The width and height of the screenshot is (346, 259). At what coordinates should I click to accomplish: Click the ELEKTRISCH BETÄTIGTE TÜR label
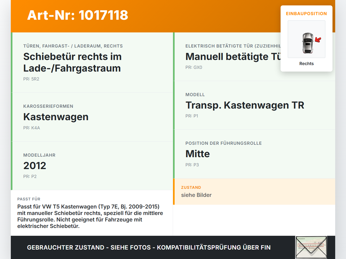click(x=233, y=46)
